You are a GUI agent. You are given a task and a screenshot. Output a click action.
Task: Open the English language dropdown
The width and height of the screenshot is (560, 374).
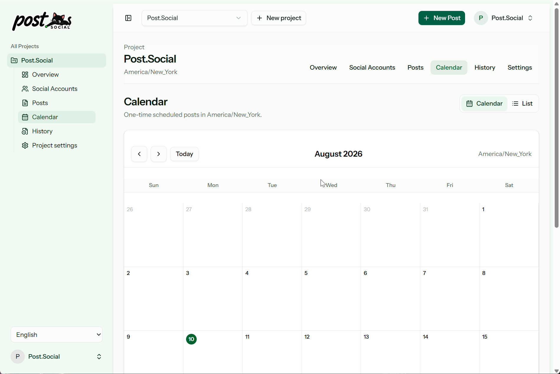click(57, 334)
